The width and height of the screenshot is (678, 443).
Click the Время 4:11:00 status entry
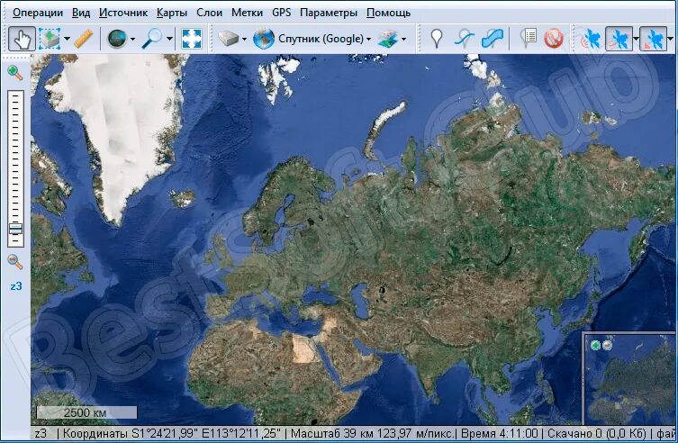pyautogui.click(x=500, y=433)
